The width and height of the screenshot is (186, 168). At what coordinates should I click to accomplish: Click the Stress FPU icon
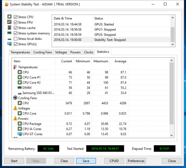[x=9, y=22]
